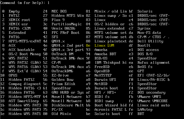Click 'XENIX root' partition type

point(19,20)
